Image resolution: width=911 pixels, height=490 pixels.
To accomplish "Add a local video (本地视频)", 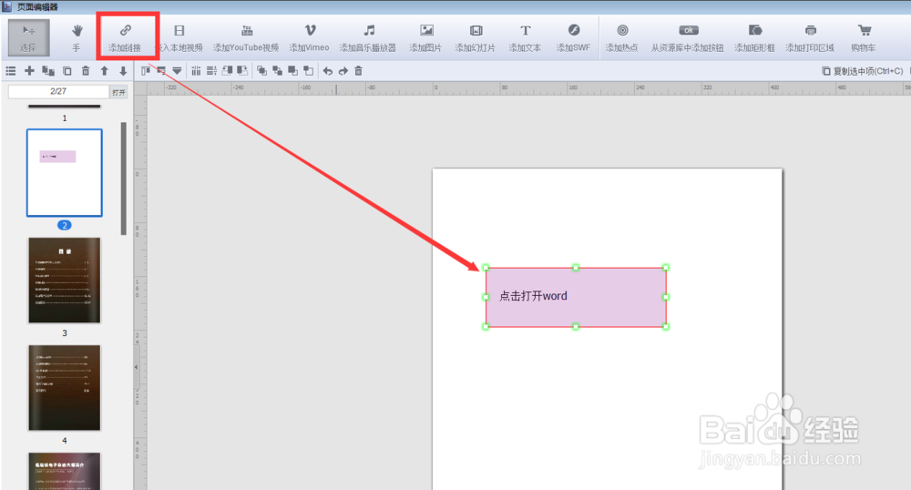I will point(179,37).
